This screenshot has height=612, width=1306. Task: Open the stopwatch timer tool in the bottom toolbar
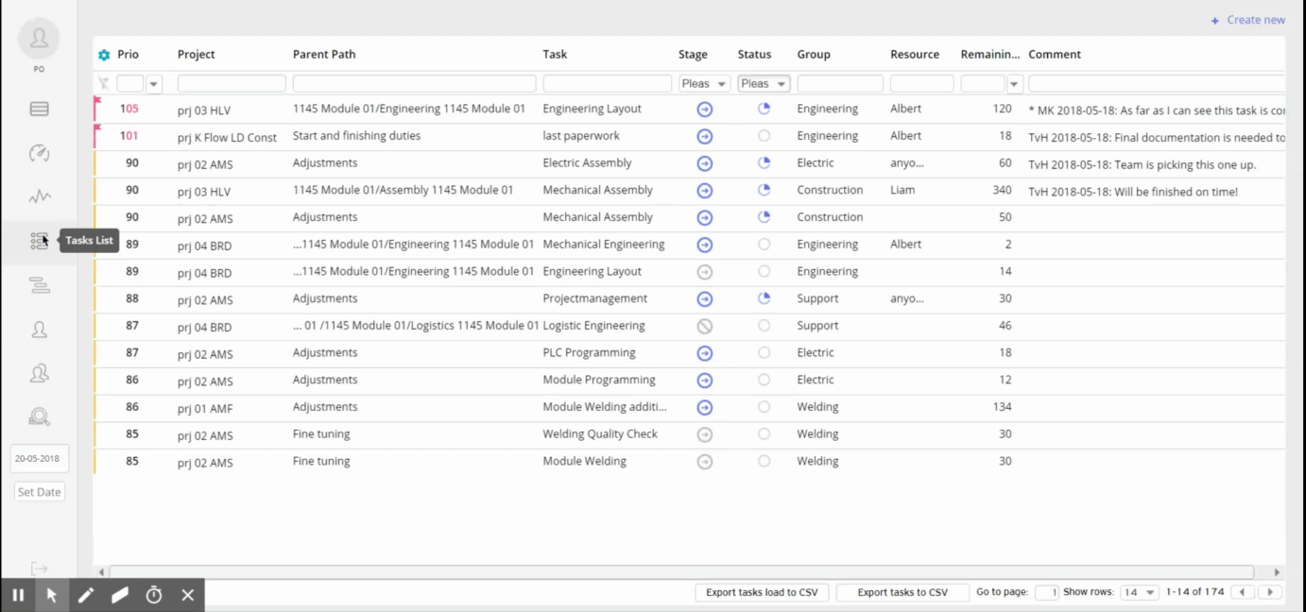tap(154, 595)
